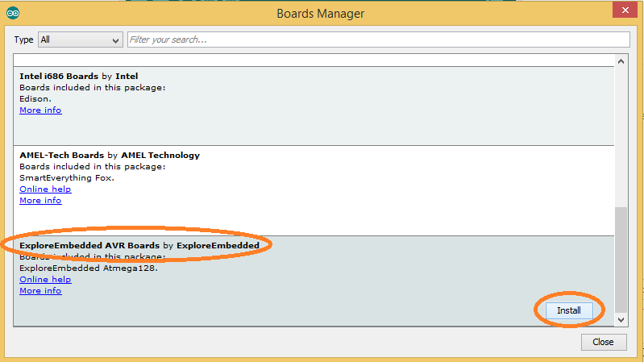The width and height of the screenshot is (644, 362).
Task: Install the ExploreEmbedded AVR Boards package
Action: 569,310
